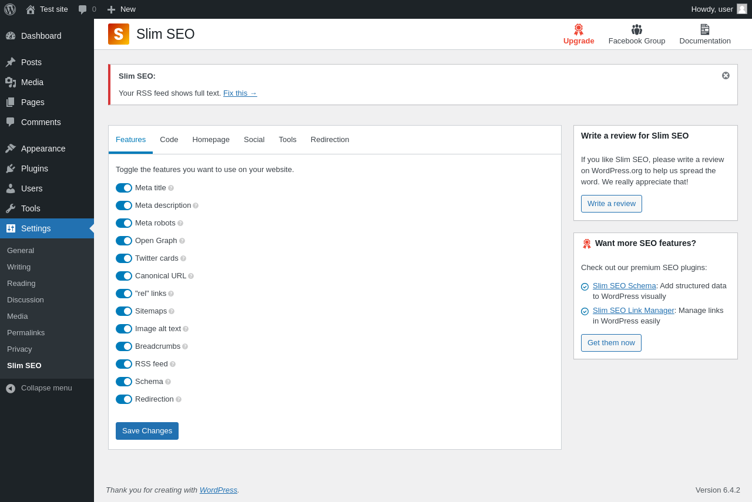The image size is (752, 502).
Task: Click the Write a review button
Action: coord(611,204)
